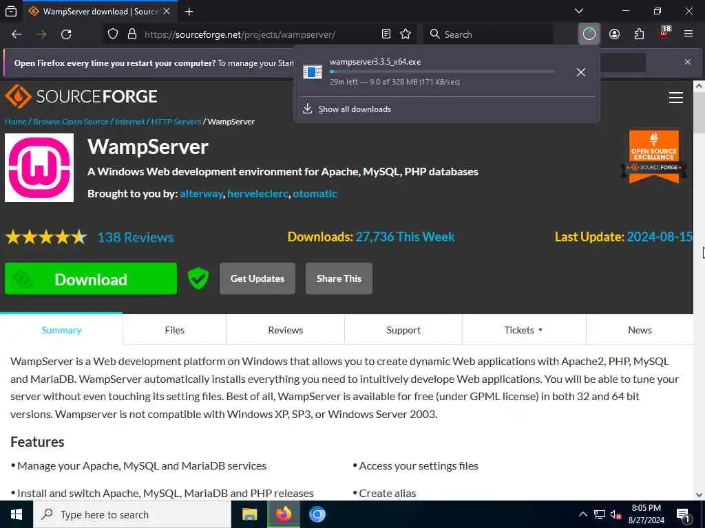Screen dimensions: 705x528
Task: Open HTTP Servers breadcrumb link
Action: click(x=176, y=122)
